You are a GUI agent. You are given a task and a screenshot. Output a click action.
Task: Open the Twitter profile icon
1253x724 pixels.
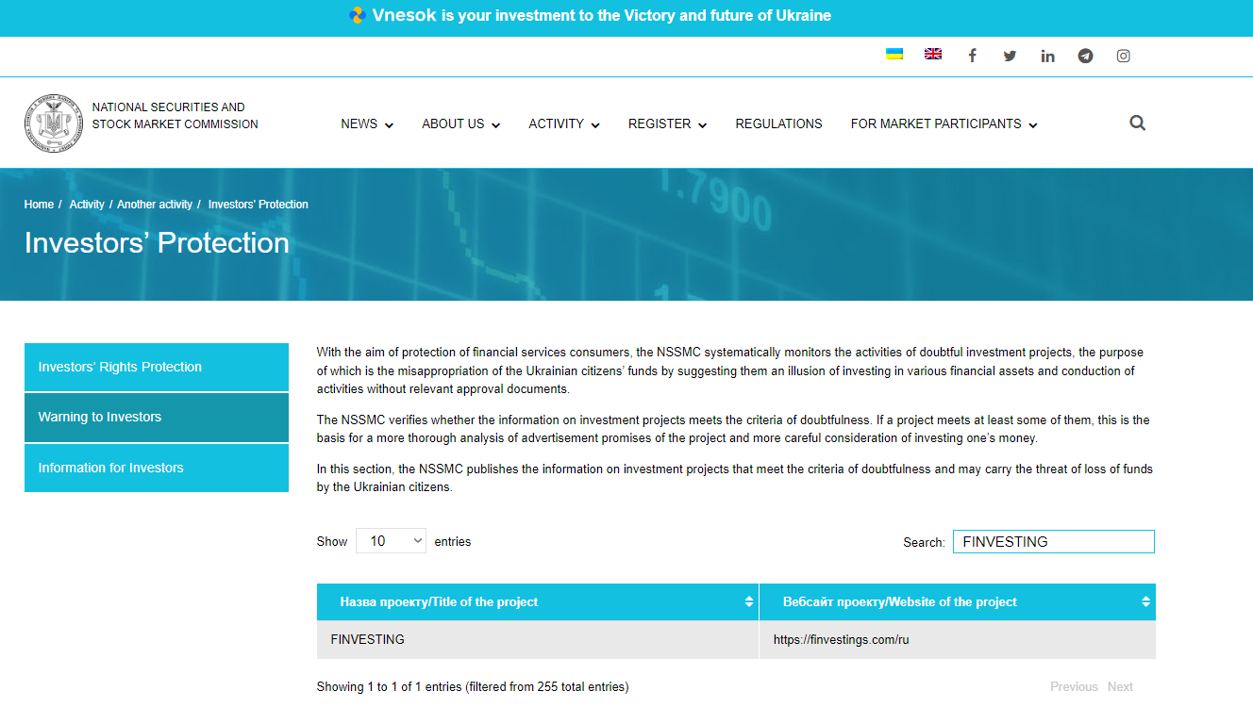(x=1010, y=56)
